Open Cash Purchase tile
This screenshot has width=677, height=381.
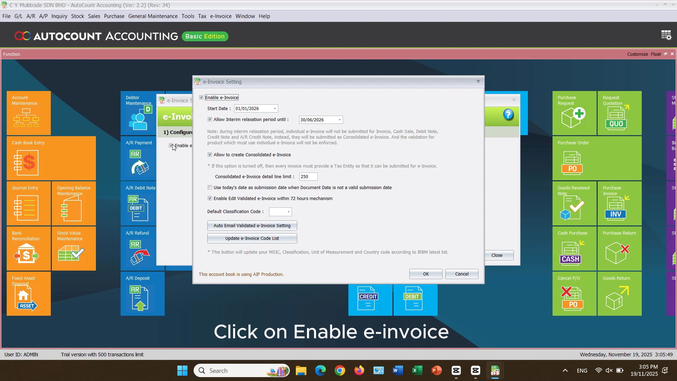point(574,249)
